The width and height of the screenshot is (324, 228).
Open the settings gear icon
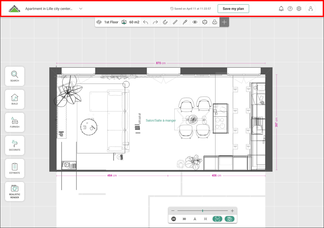299,9
